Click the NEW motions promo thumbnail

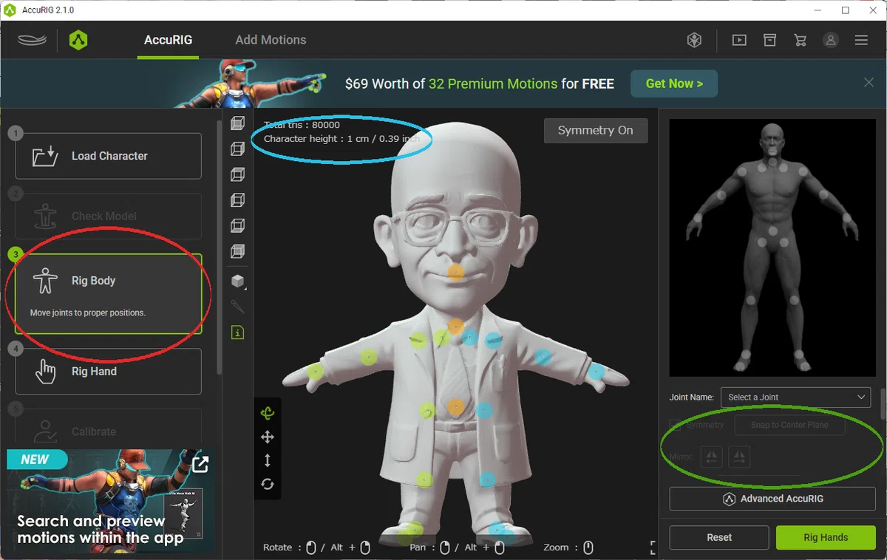click(x=111, y=500)
